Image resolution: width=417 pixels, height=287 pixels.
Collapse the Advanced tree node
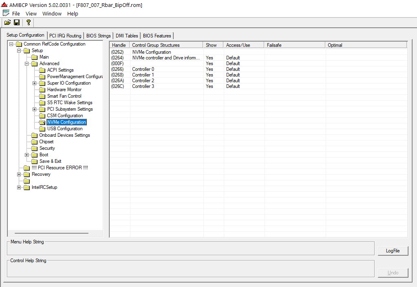26,64
